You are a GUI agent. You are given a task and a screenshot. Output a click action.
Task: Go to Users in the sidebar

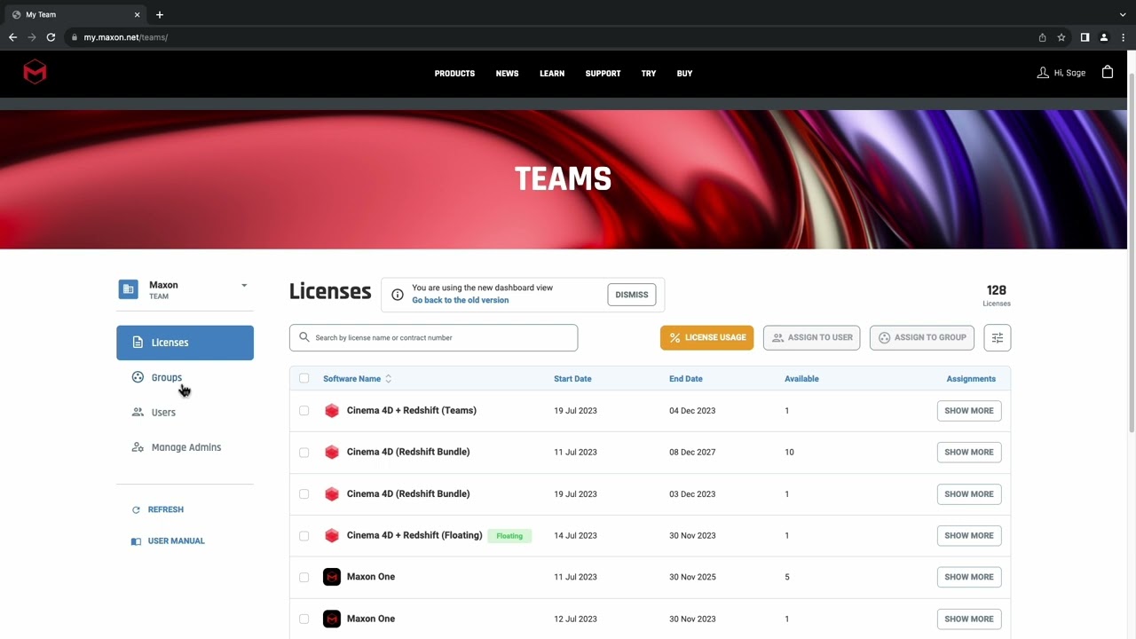(x=163, y=413)
